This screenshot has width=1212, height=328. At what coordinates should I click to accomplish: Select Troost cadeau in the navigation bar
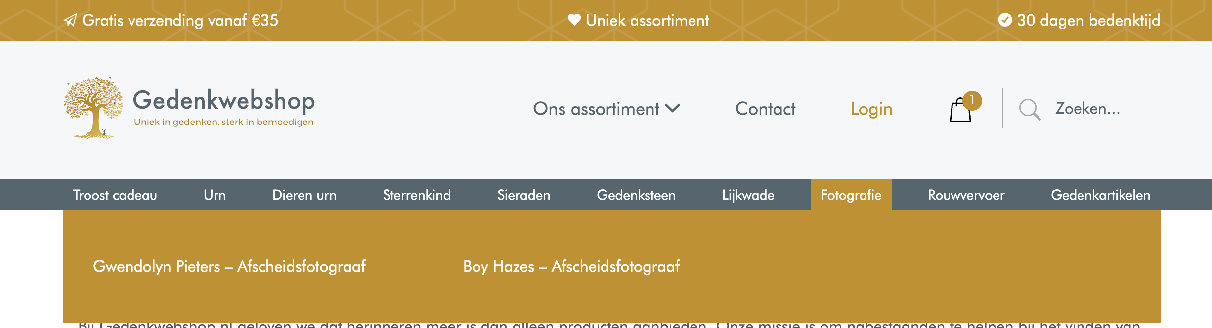(115, 195)
